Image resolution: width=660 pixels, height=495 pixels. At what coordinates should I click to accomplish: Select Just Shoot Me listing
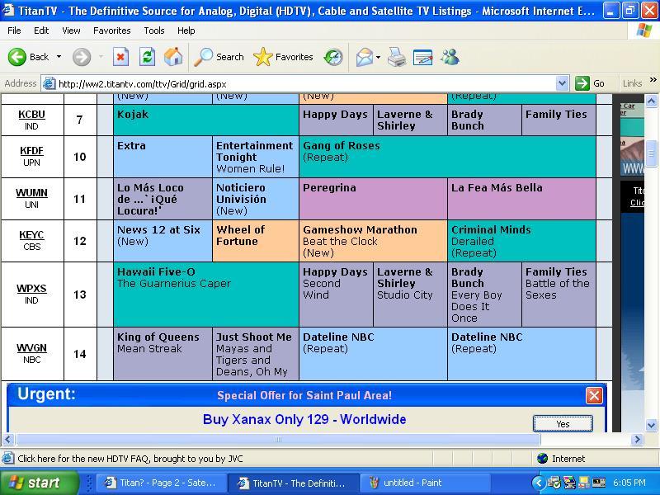[x=256, y=354]
